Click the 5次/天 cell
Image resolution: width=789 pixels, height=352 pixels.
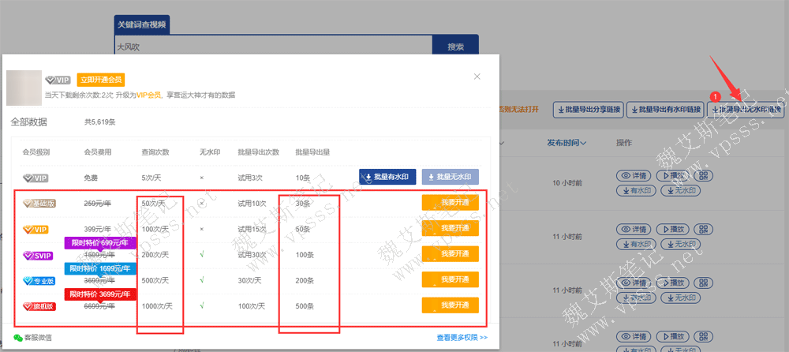tap(151, 178)
